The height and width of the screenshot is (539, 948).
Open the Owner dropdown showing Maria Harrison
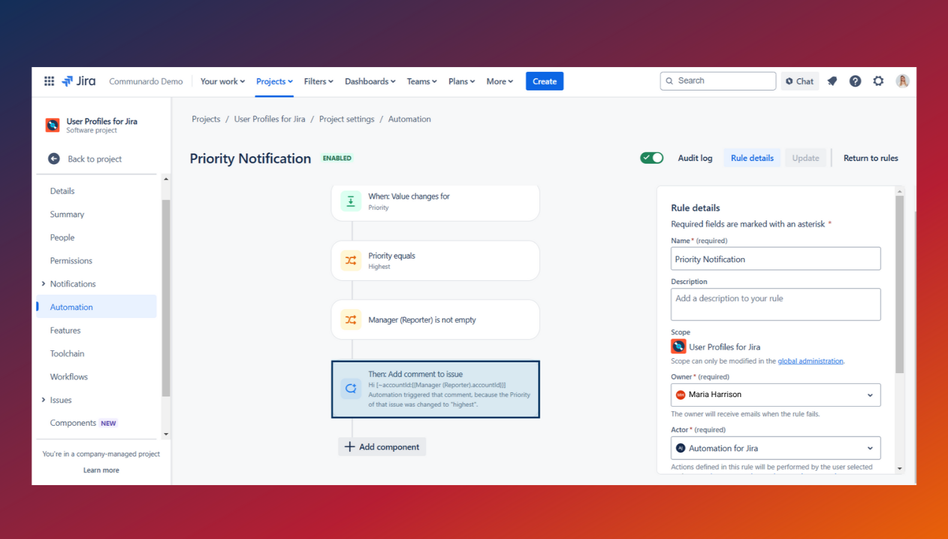776,395
